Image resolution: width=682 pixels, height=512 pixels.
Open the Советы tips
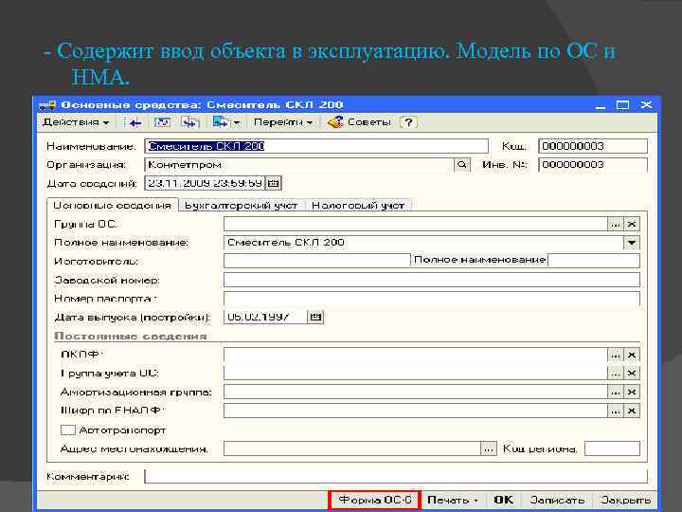[x=360, y=122]
